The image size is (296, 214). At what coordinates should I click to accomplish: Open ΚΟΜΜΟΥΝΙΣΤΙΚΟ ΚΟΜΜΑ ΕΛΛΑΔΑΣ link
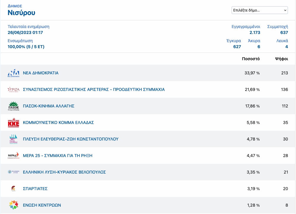[x=58, y=122]
